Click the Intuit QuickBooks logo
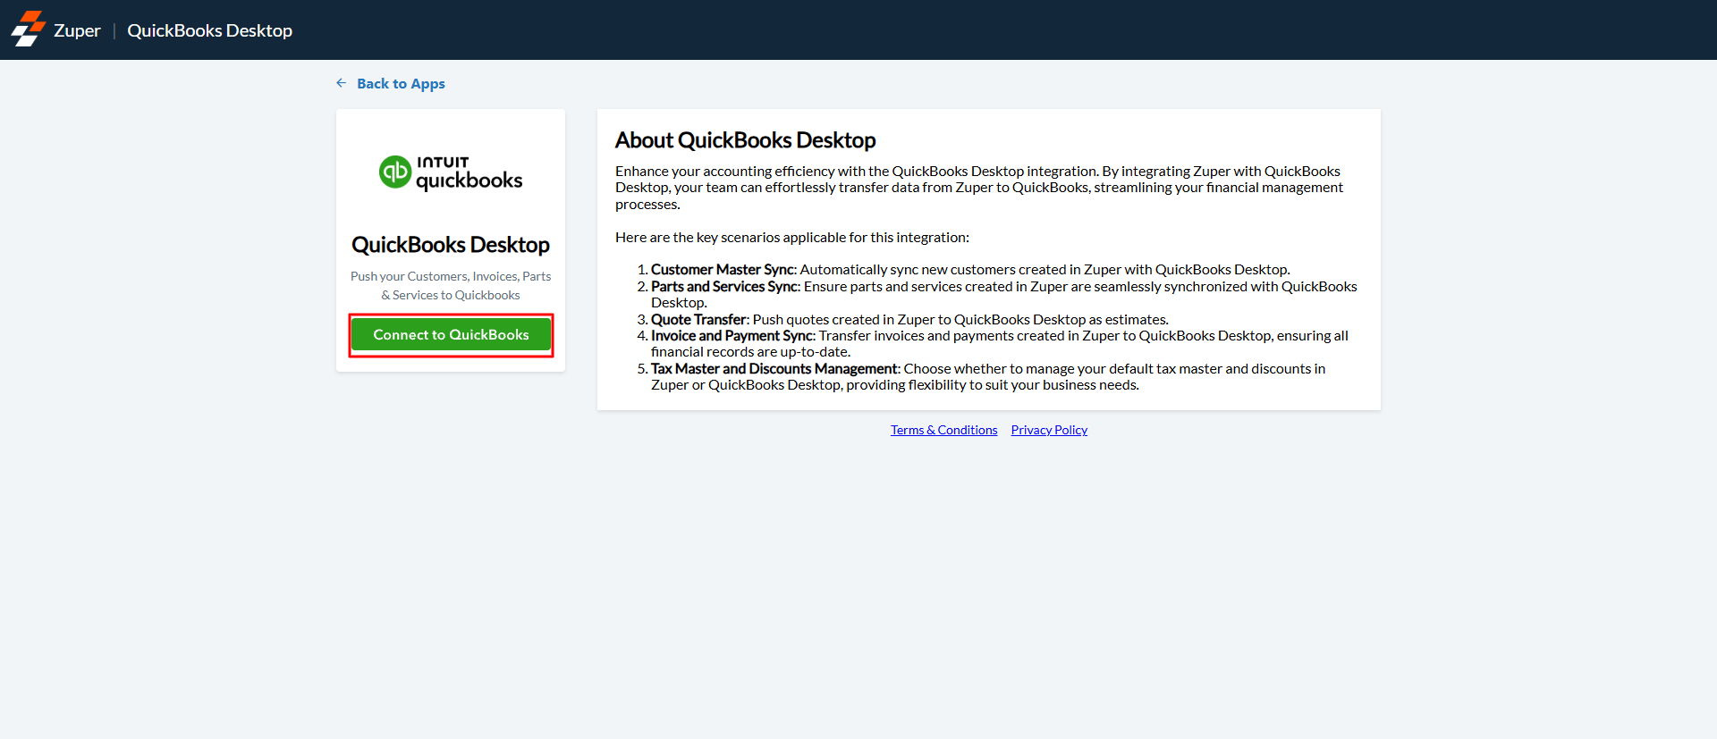The width and height of the screenshot is (1717, 739). (x=451, y=172)
